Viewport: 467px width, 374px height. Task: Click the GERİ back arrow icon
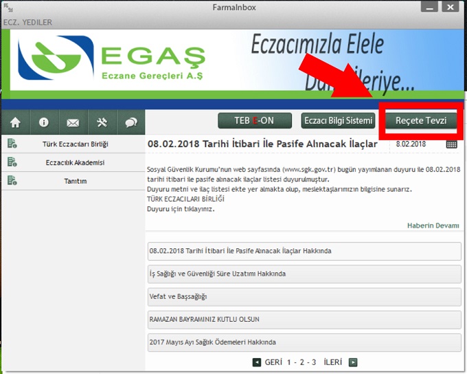[x=257, y=362]
